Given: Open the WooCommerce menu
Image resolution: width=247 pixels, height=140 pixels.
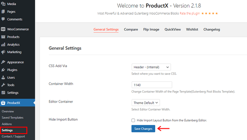Looking at the screenshot, I should click(18, 29).
